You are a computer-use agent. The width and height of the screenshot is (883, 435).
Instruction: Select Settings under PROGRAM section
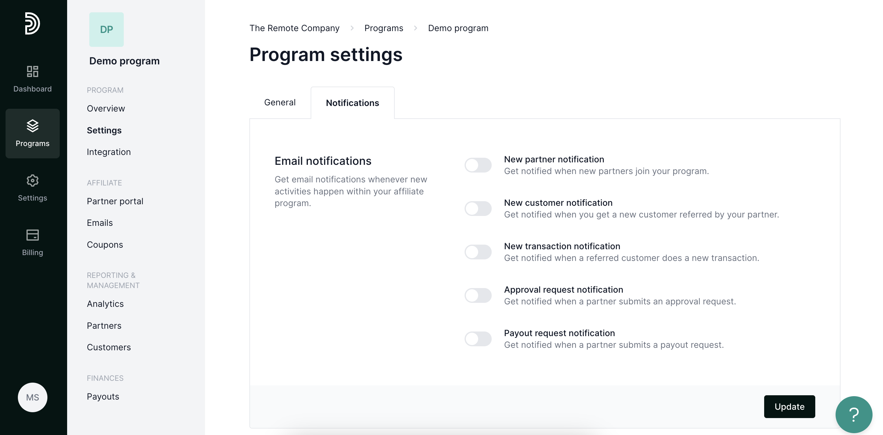(104, 130)
